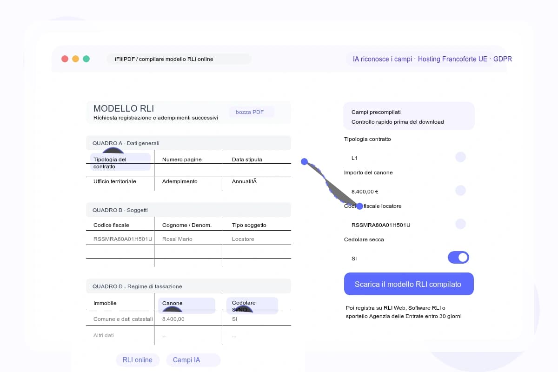558x372 pixels.
Task: Click the Tipo soggetto column header
Action: [249, 225]
